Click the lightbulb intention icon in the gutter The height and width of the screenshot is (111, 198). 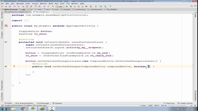(x=14, y=66)
